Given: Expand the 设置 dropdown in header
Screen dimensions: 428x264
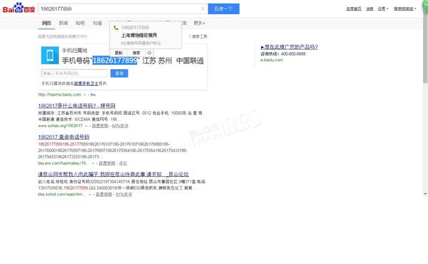Looking at the screenshot, I should click(383, 9).
